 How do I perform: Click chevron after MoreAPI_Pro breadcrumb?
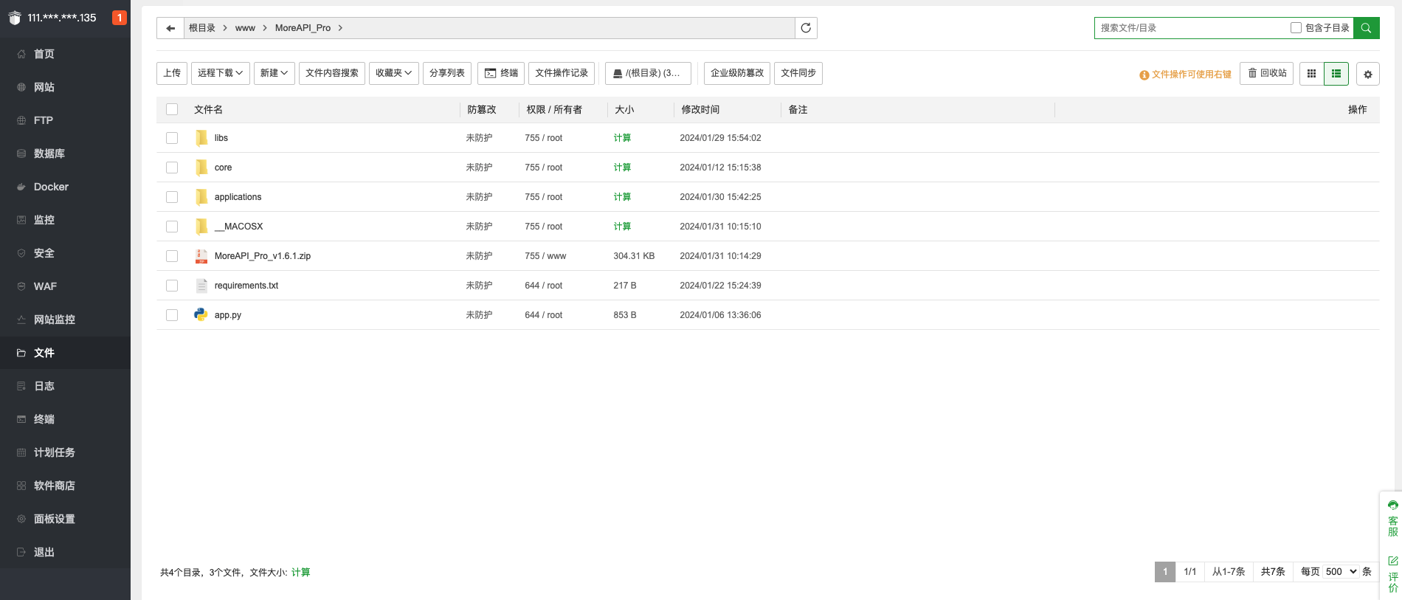tap(340, 28)
